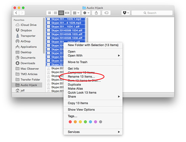Choose Make Alias

tap(93, 88)
